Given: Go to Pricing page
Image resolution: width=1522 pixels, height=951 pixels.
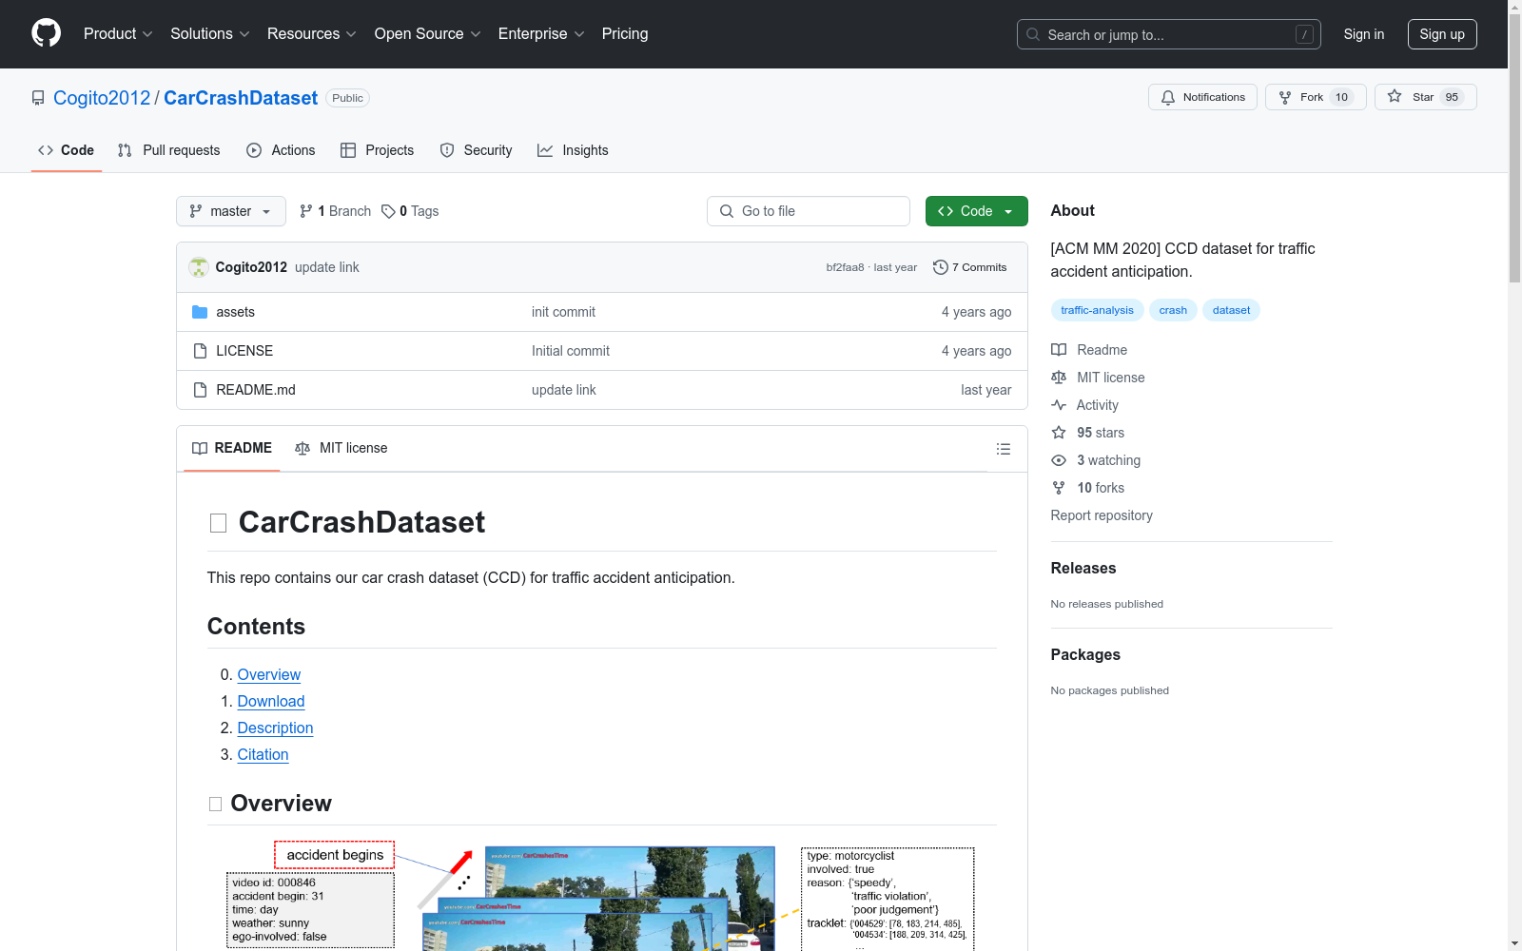Looking at the screenshot, I should point(625,34).
